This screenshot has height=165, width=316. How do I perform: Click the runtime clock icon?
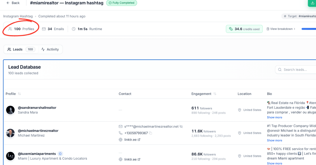(x=73, y=29)
